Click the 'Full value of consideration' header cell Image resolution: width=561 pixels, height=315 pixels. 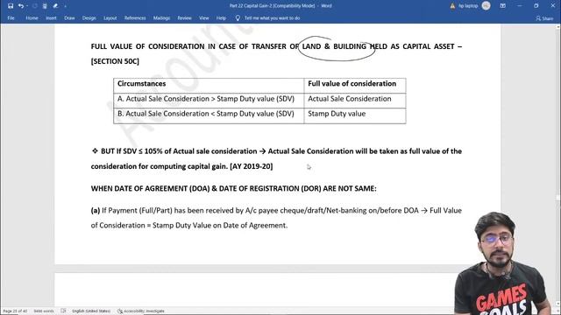pyautogui.click(x=355, y=86)
